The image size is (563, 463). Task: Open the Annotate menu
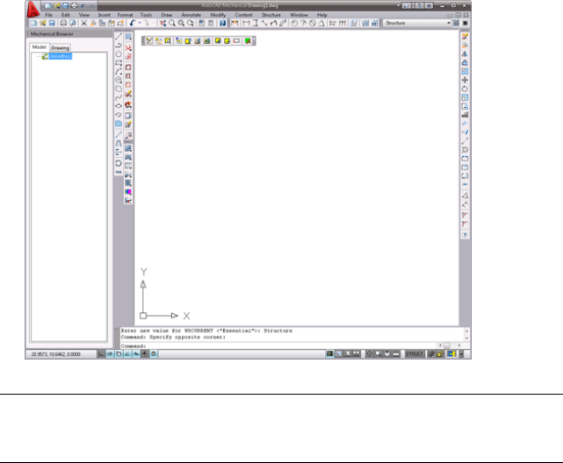[x=191, y=15]
